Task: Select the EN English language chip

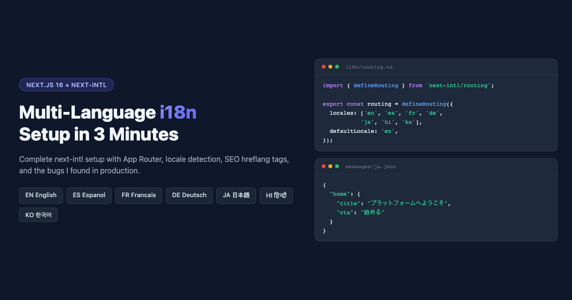Action: [41, 195]
